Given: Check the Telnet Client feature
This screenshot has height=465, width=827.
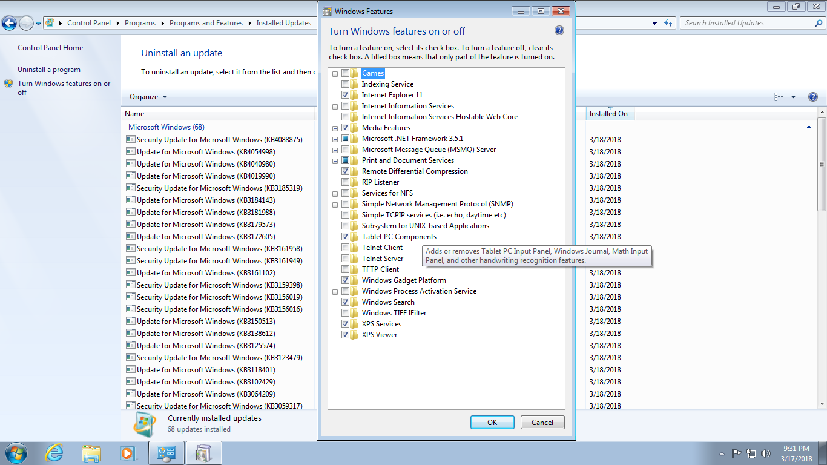Looking at the screenshot, I should (x=345, y=248).
